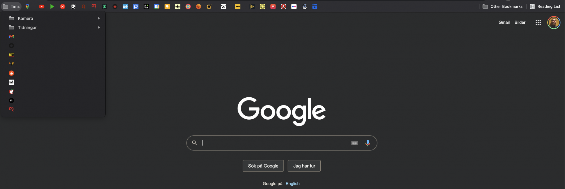The width and height of the screenshot is (565, 189).
Task: Click the Gmail link on Google page
Action: pos(504,22)
